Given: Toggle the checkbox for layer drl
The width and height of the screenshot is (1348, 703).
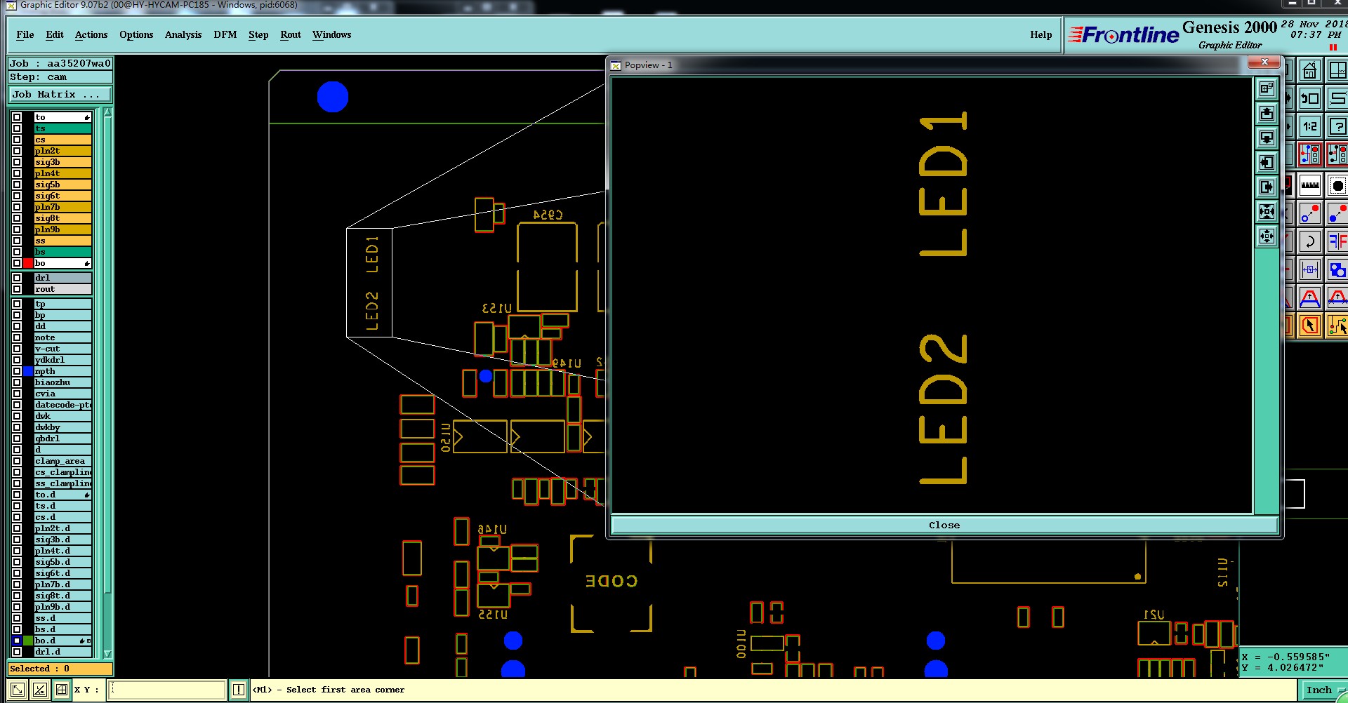Looking at the screenshot, I should [17, 278].
